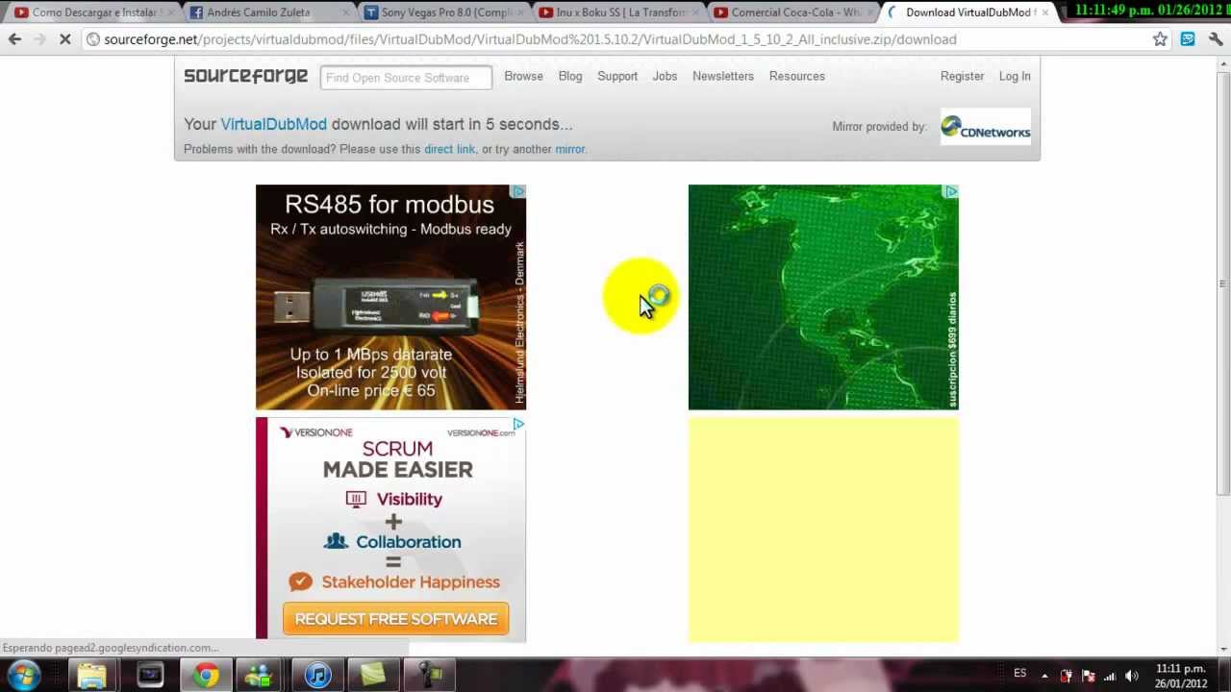Click the scrollbar down arrow
Screen dimensions: 1231x692
[x=1223, y=650]
